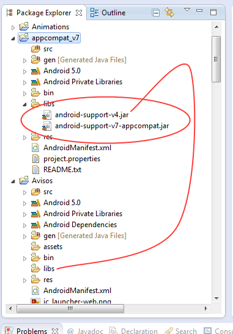Image resolution: width=233 pixels, height=334 pixels.
Task: Select ic_launcher-web.png image icon
Action: tap(35, 301)
